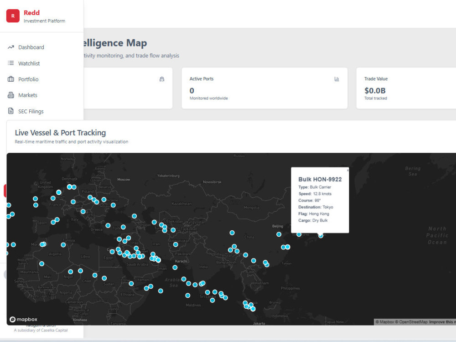This screenshot has width=456, height=342.
Task: Click the Redd brand name text
Action: click(x=32, y=13)
